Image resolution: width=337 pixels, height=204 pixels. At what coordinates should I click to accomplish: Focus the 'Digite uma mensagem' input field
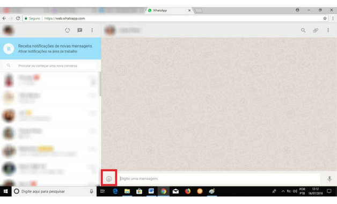coord(219,179)
